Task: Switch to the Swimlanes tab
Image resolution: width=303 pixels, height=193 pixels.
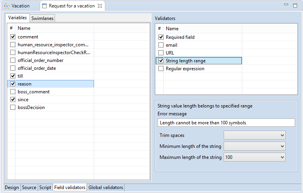Action: (x=42, y=18)
